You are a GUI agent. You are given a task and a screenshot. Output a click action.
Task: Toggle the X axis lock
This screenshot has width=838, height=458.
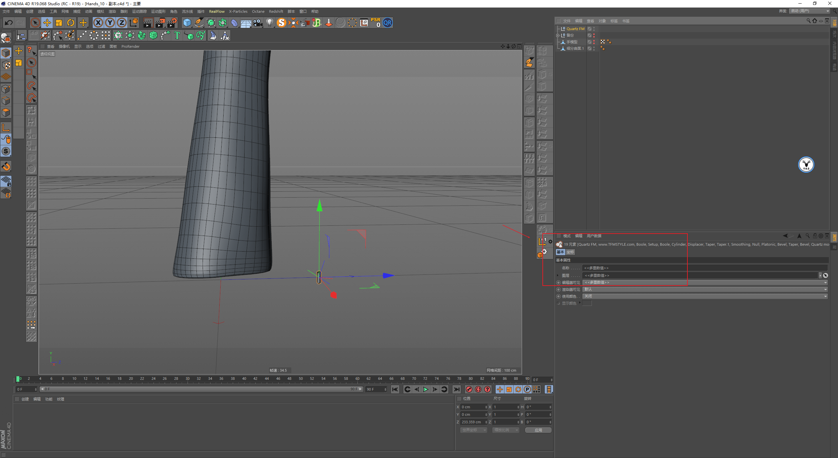[98, 23]
